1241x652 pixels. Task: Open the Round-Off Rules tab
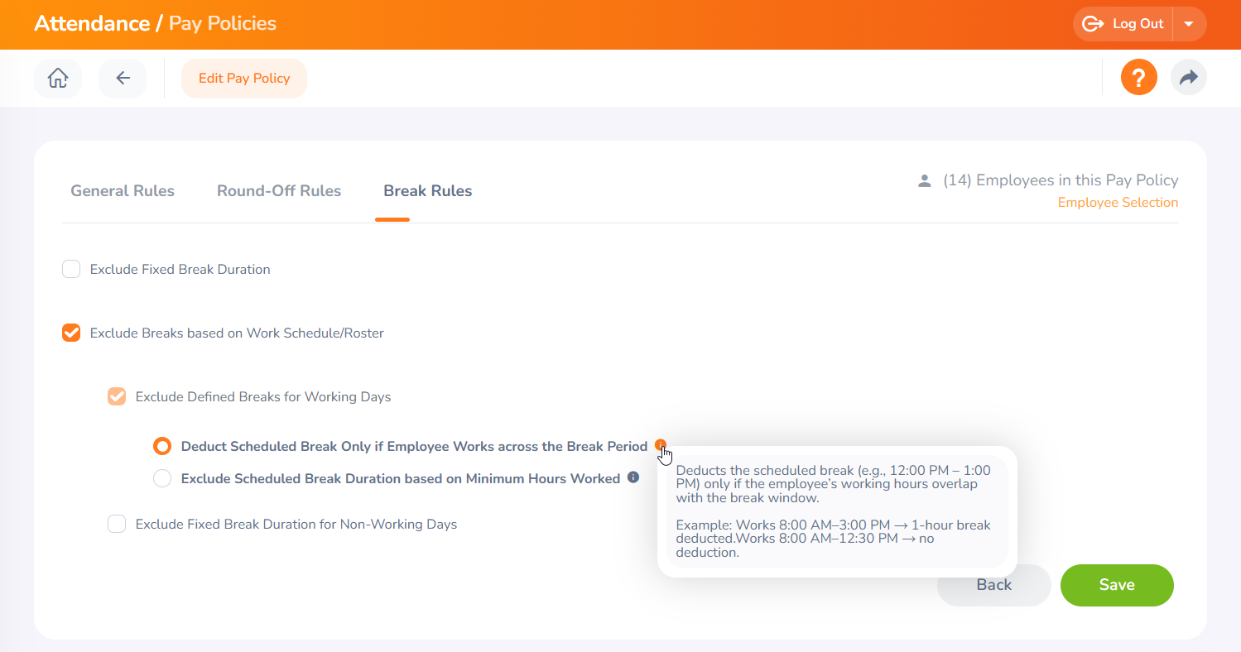coord(279,191)
